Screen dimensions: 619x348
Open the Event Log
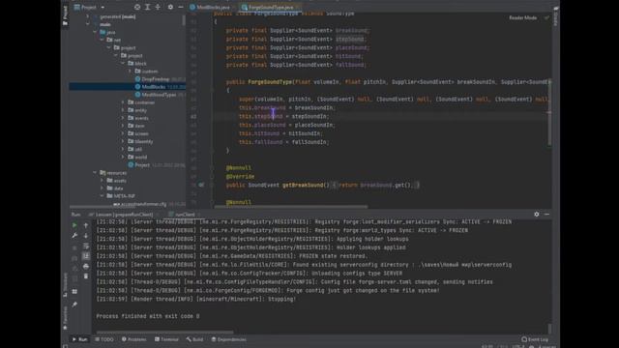pyautogui.click(x=535, y=339)
